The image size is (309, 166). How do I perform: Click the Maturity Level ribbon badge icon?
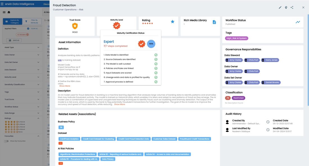(x=117, y=25)
